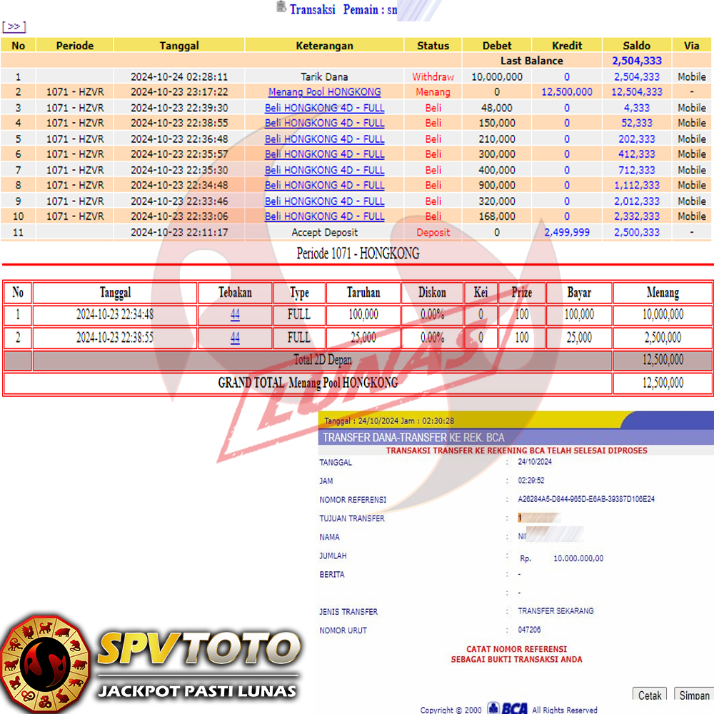This screenshot has height=714, width=714.
Task: Click the Status column header
Action: point(433,46)
